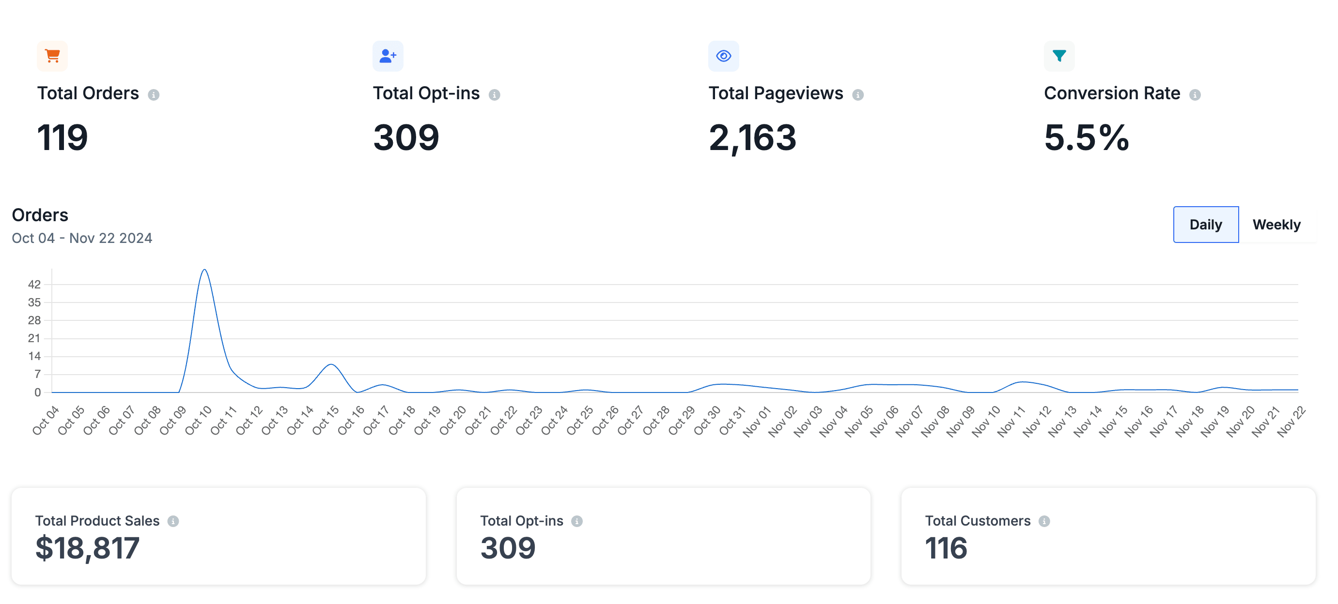The width and height of the screenshot is (1338, 604).
Task: Click the 2,163 pageviews value
Action: tap(752, 137)
